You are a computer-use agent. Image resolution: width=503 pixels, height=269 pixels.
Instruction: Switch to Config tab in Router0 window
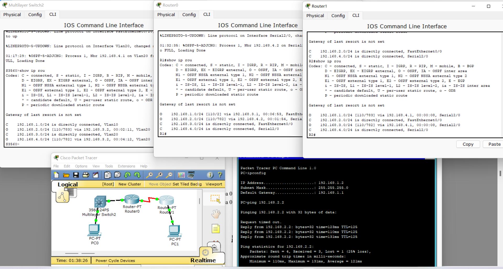tap(189, 15)
